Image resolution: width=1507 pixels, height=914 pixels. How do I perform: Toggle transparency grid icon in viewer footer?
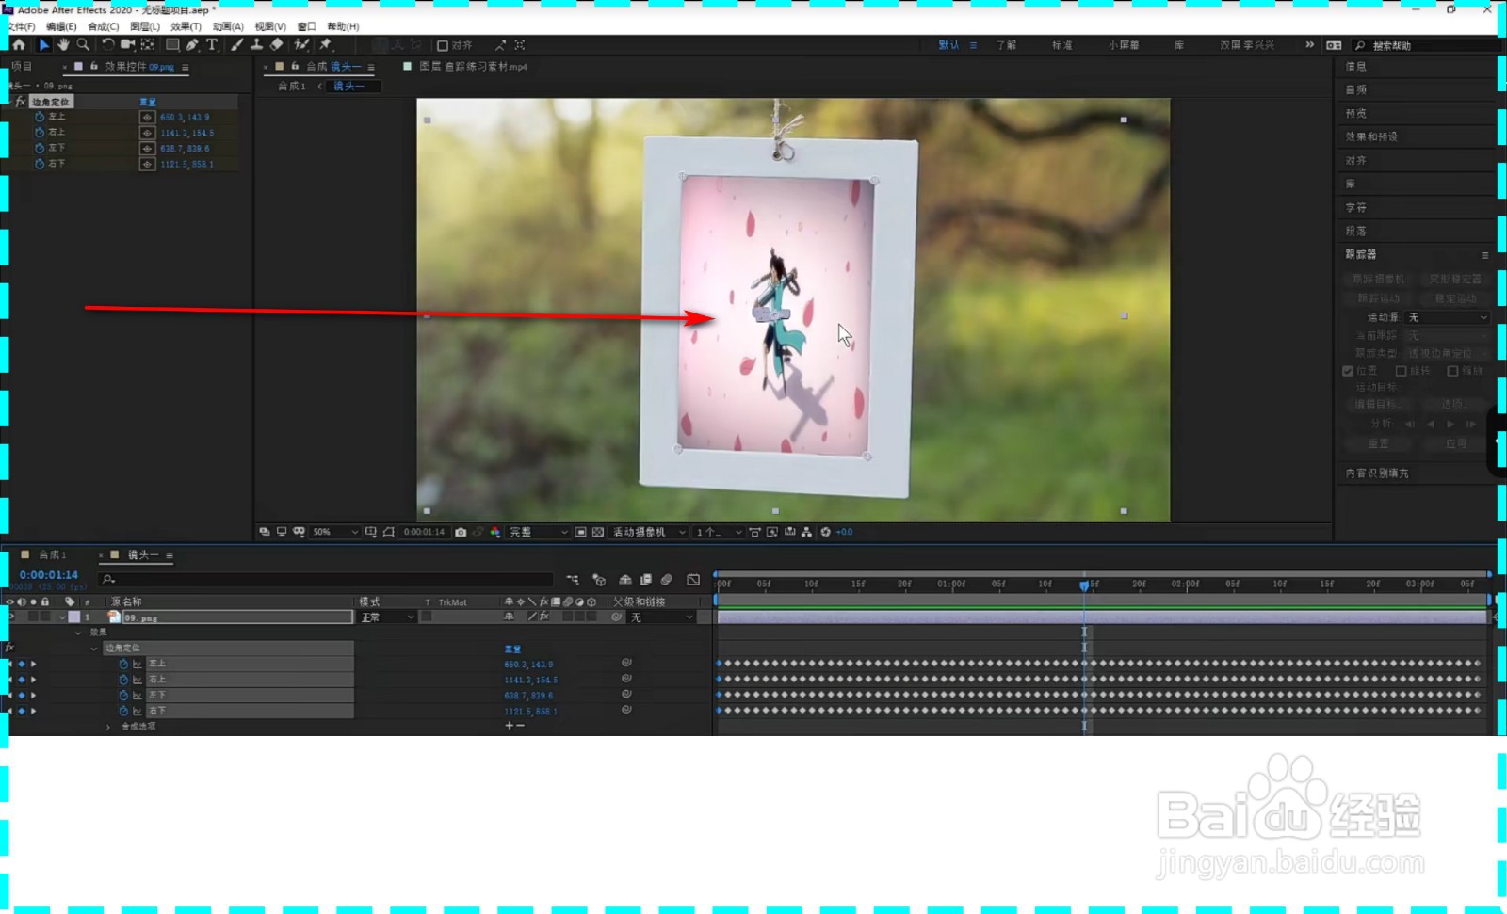598,532
